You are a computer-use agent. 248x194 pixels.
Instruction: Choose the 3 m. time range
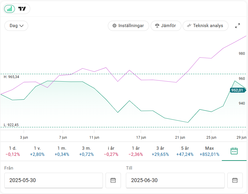tap(87, 151)
